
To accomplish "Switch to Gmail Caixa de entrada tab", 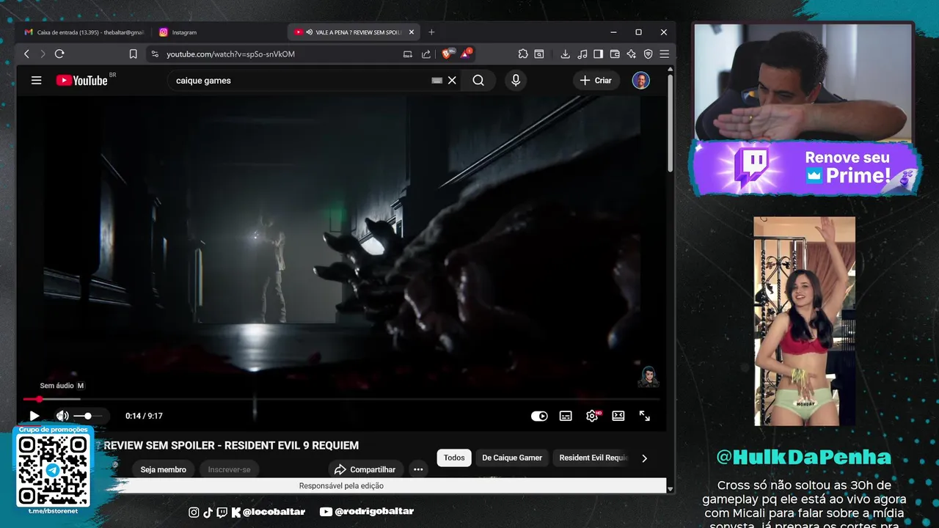I will pos(84,32).
